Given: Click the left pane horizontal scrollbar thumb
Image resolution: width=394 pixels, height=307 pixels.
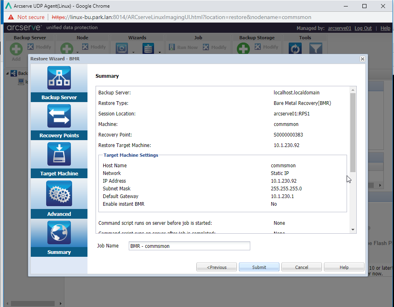Looking at the screenshot, I should click(x=33, y=303).
